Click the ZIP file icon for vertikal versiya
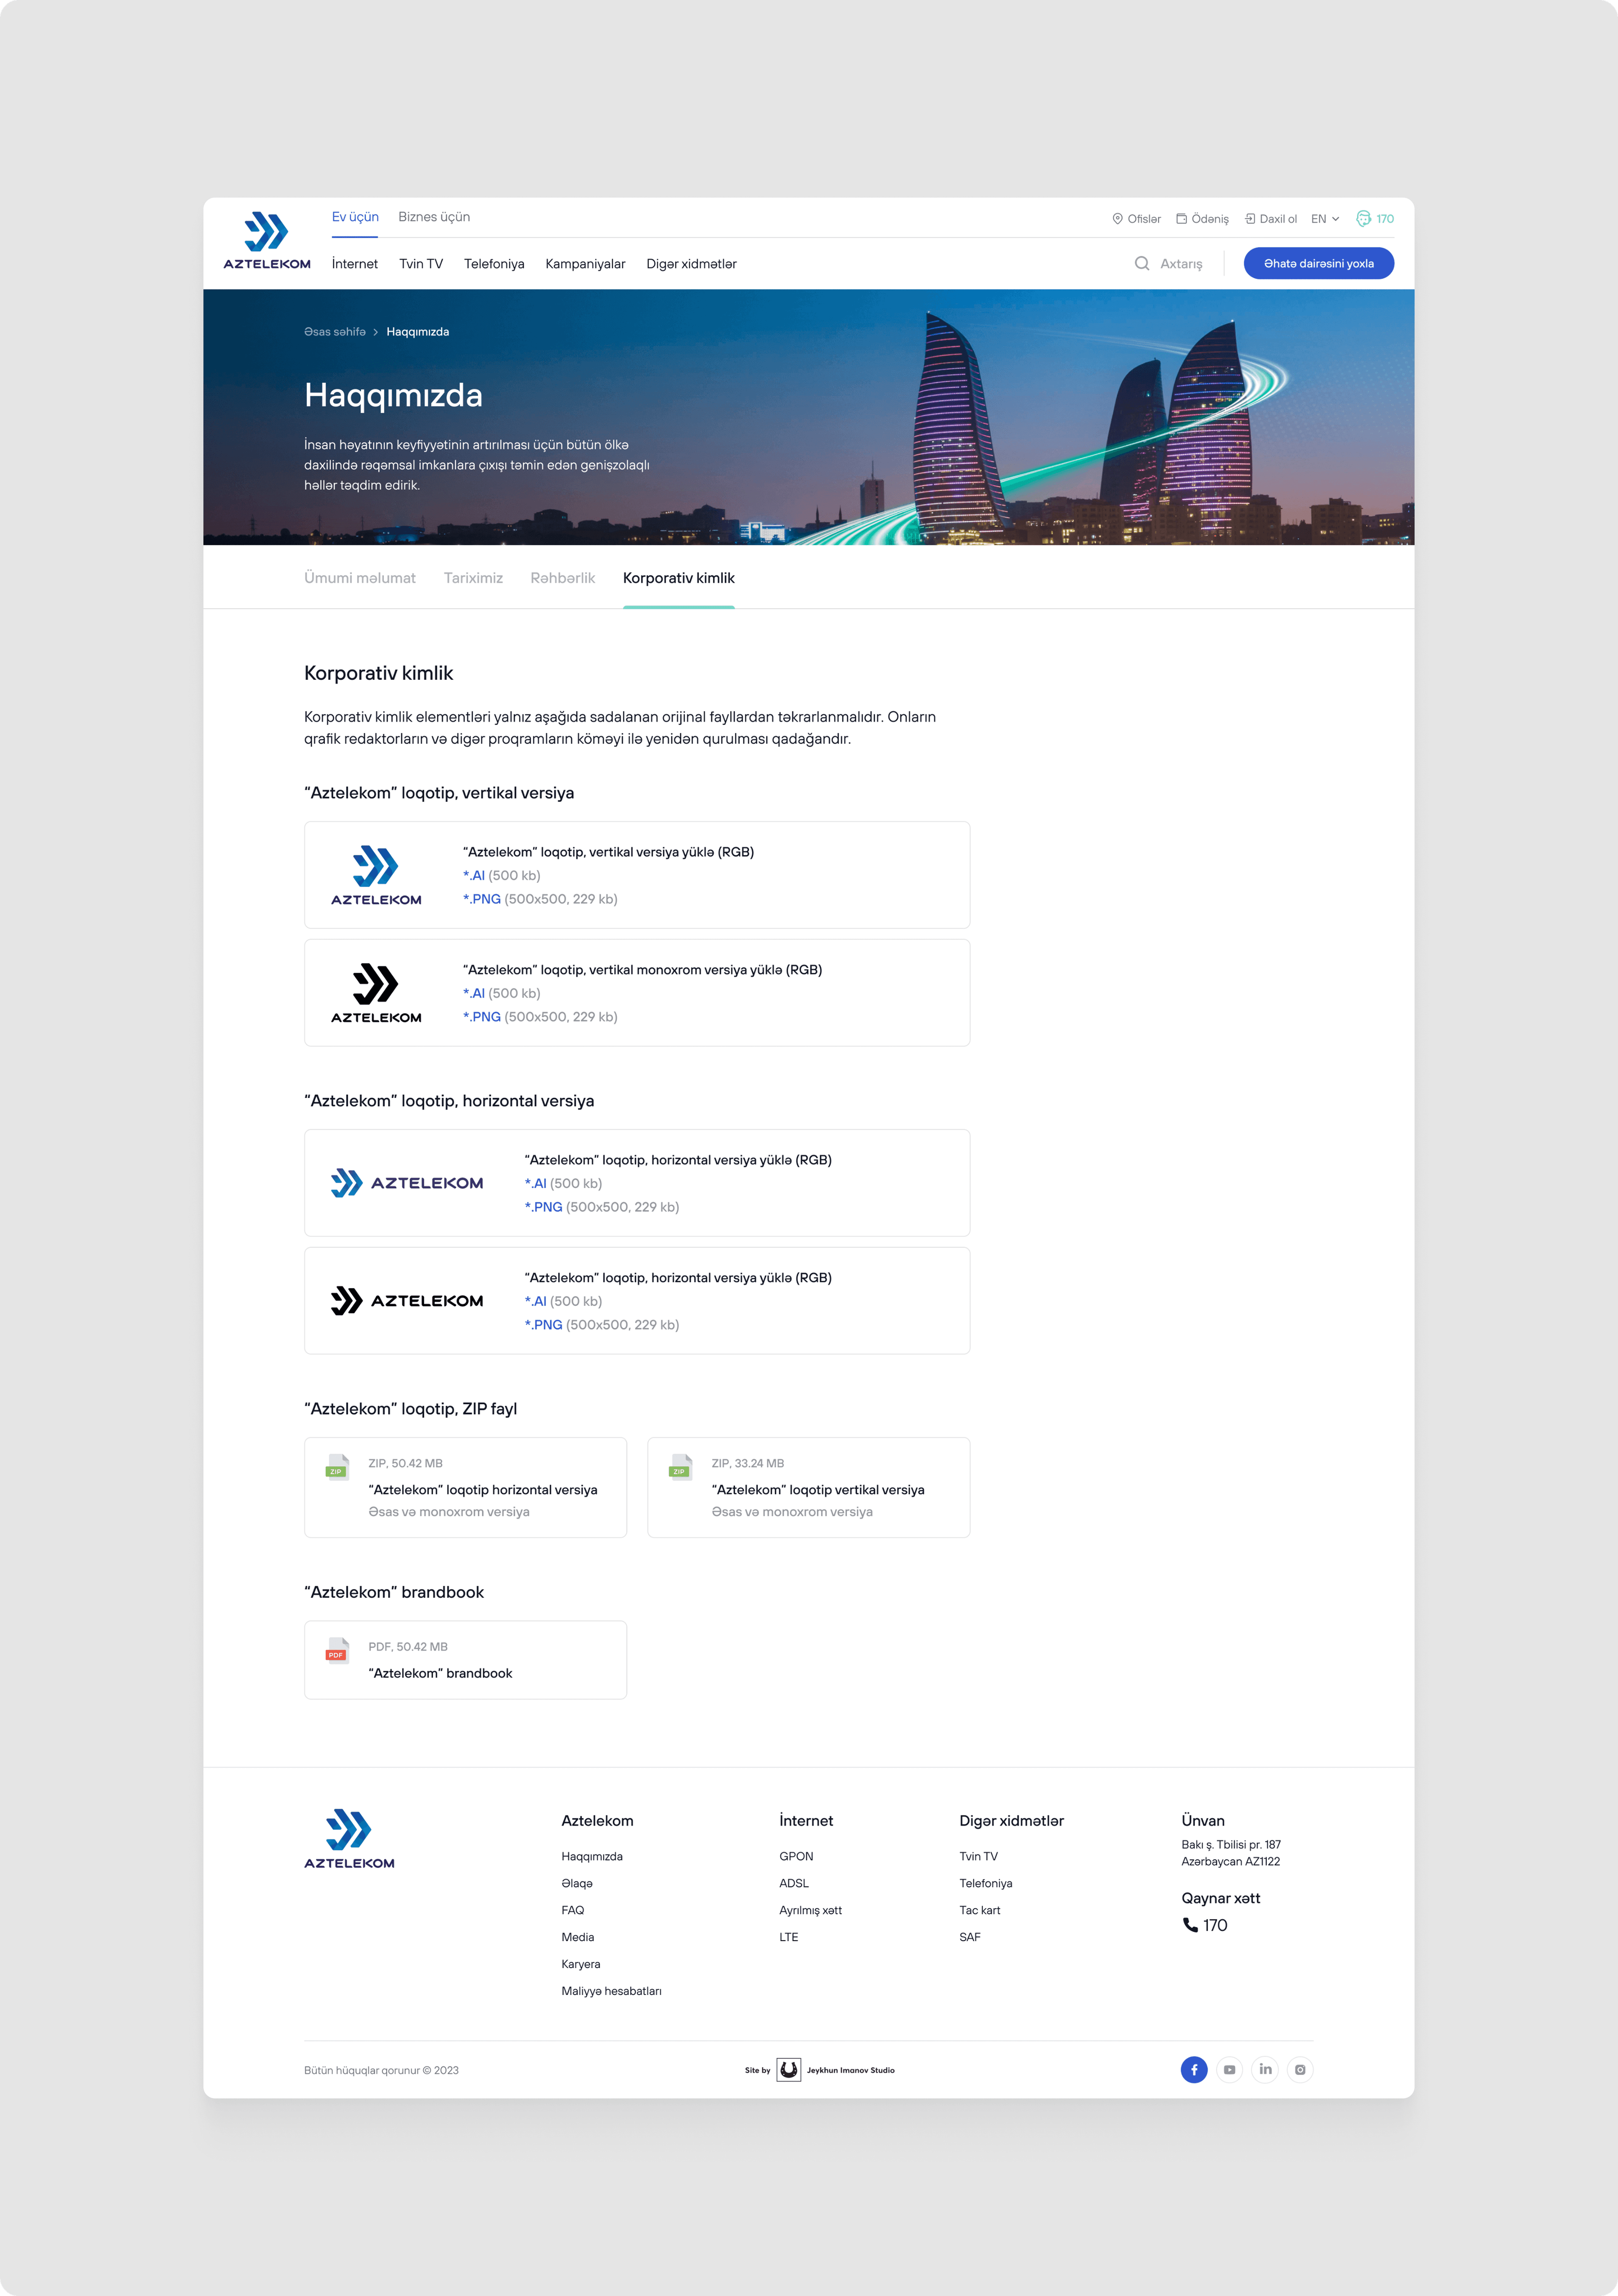The width and height of the screenshot is (1618, 2296). (680, 1467)
